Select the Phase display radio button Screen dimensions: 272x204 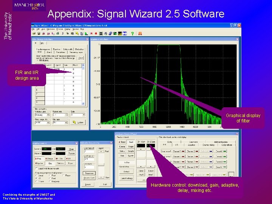click(63, 176)
